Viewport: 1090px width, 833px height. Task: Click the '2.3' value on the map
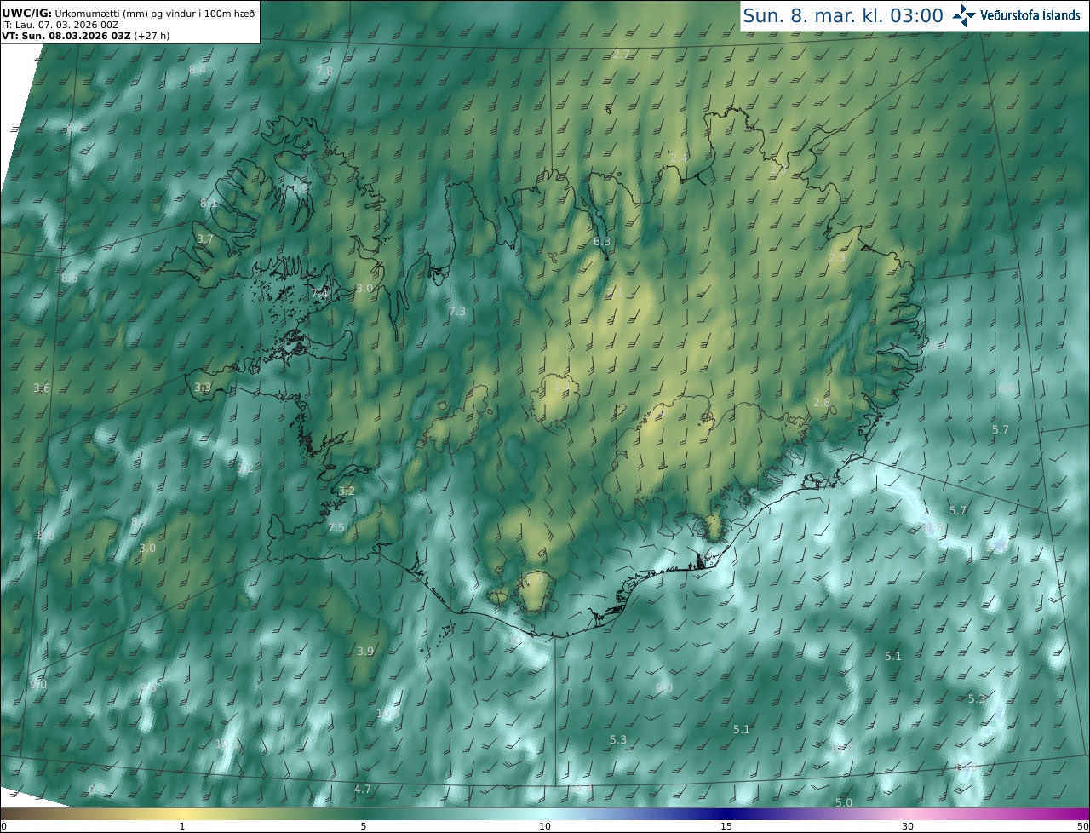[838, 258]
